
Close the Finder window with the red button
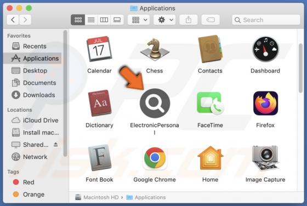[x=10, y=8]
